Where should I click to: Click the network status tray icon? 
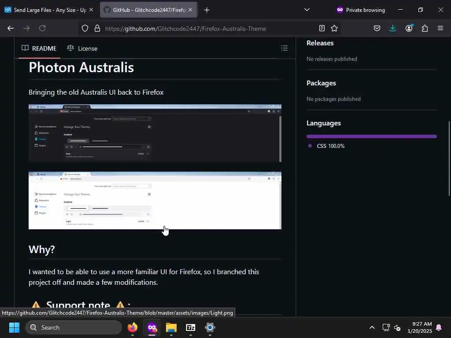[x=386, y=327]
